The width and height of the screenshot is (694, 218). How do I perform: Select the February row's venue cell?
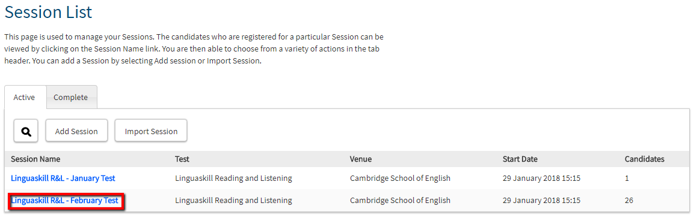tap(400, 201)
